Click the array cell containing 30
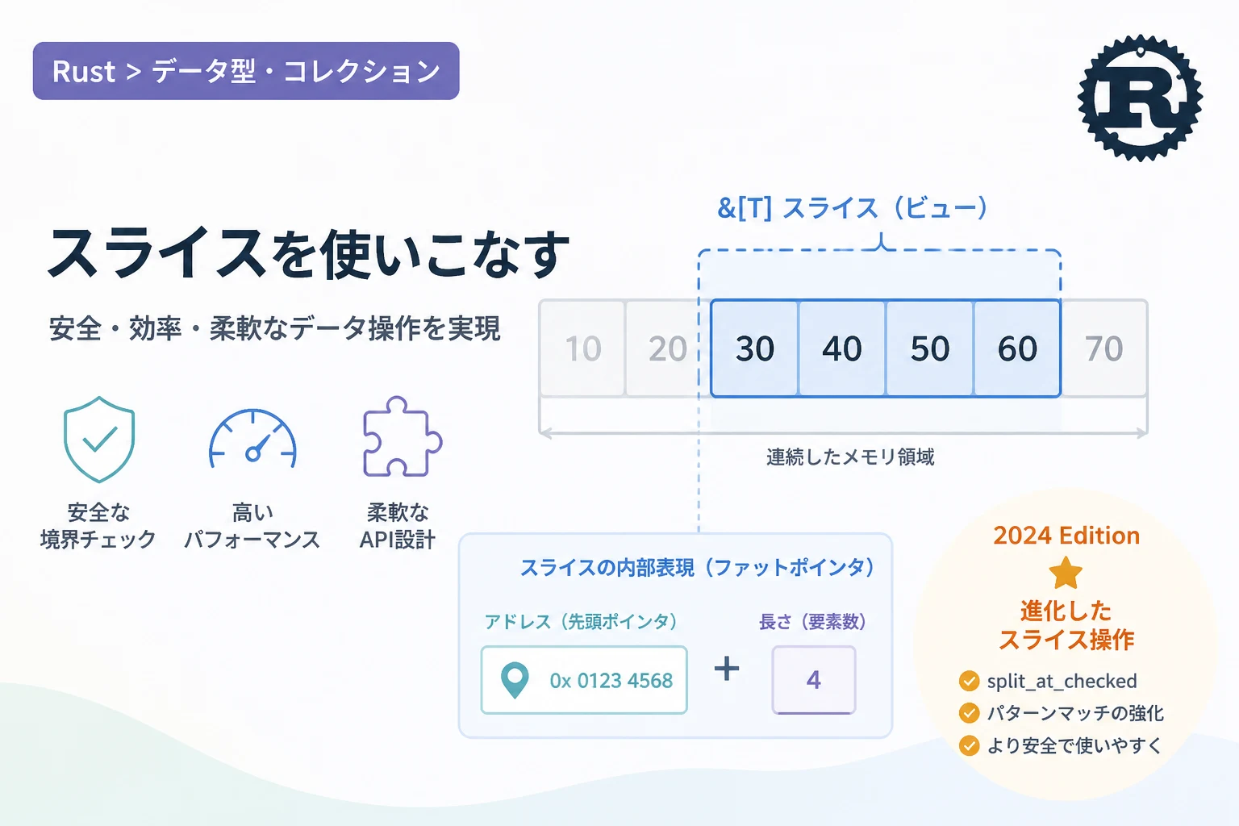Viewport: 1239px width, 826px height. tap(754, 348)
